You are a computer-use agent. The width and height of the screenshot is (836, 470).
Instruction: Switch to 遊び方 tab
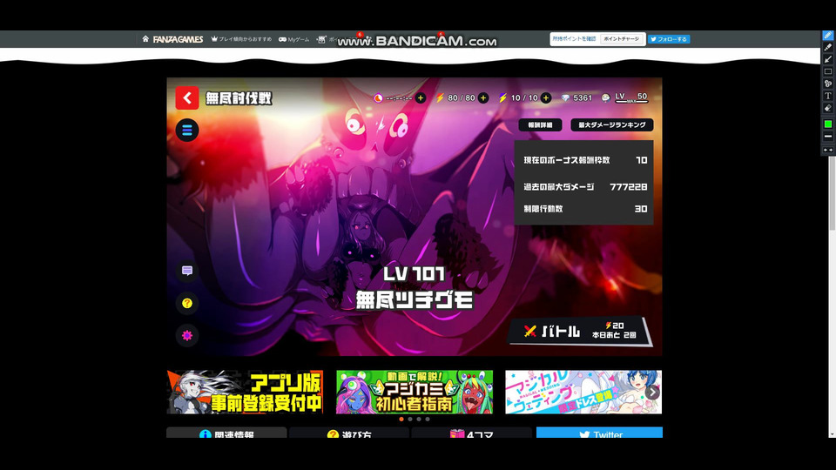349,433
